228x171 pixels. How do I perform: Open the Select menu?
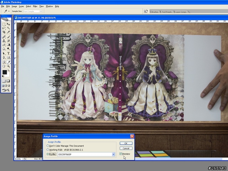click(28, 6)
